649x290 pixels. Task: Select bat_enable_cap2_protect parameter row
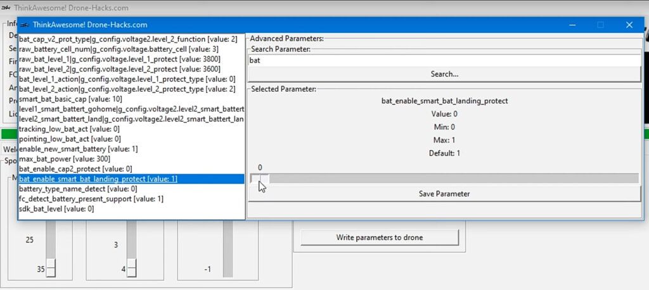coord(131,169)
